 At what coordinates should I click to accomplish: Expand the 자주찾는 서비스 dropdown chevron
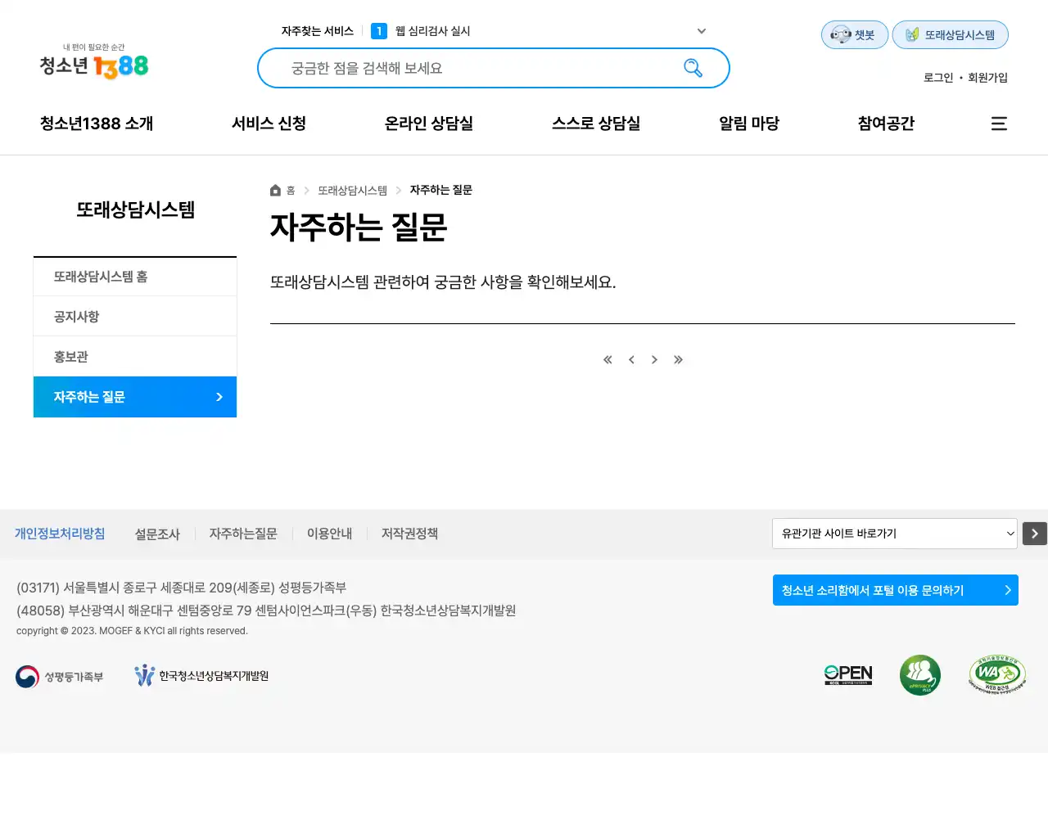coord(701,31)
